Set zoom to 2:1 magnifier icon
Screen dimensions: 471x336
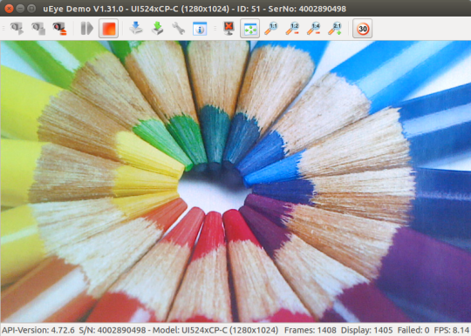pyautogui.click(x=335, y=29)
